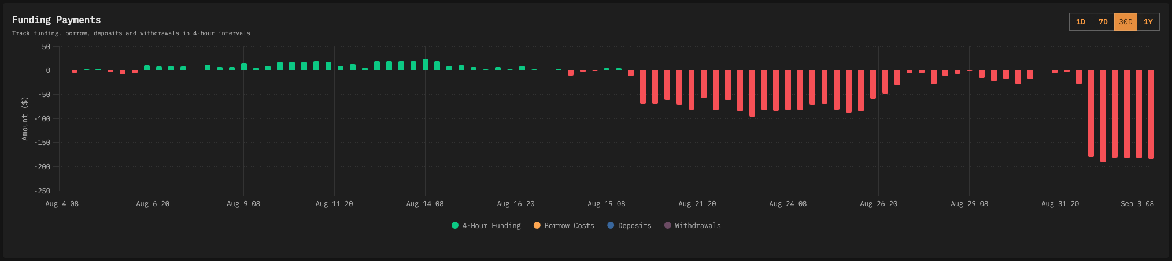
Task: Select tallest green bar at Aug 14 08
Action: coord(426,65)
